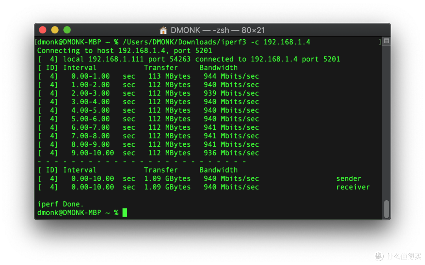Click the 5.00-6.00 interval row
This screenshot has height=265, width=425.
coord(148,119)
